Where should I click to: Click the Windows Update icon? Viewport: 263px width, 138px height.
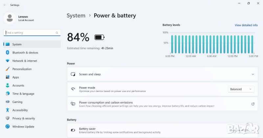8,126
